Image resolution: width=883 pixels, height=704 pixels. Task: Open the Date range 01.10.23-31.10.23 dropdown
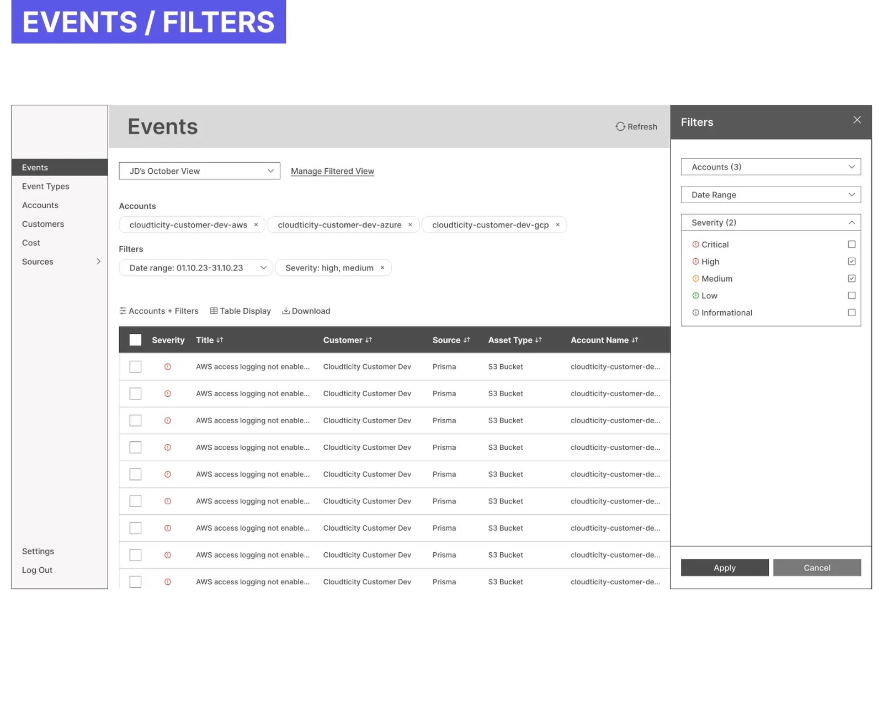[x=195, y=268]
